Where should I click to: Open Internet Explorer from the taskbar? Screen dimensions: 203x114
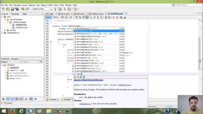point(21,111)
